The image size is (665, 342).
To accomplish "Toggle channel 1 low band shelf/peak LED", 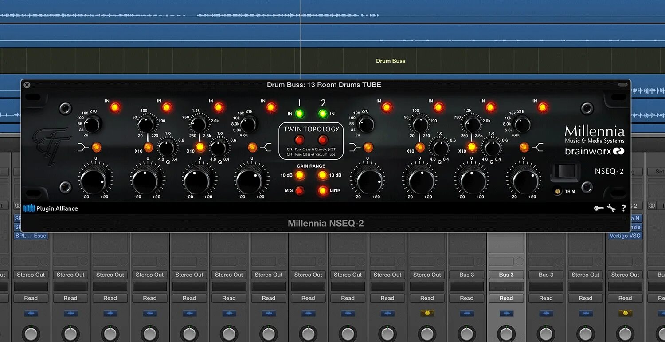I will tap(96, 147).
